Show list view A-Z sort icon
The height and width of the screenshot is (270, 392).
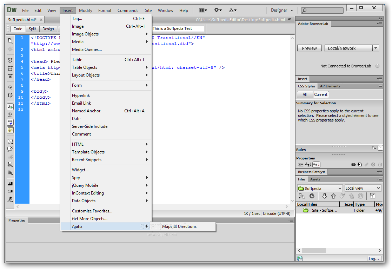(x=308, y=164)
